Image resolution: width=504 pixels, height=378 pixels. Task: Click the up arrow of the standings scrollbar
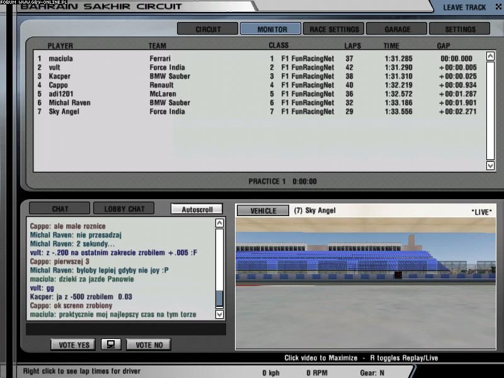490,57
